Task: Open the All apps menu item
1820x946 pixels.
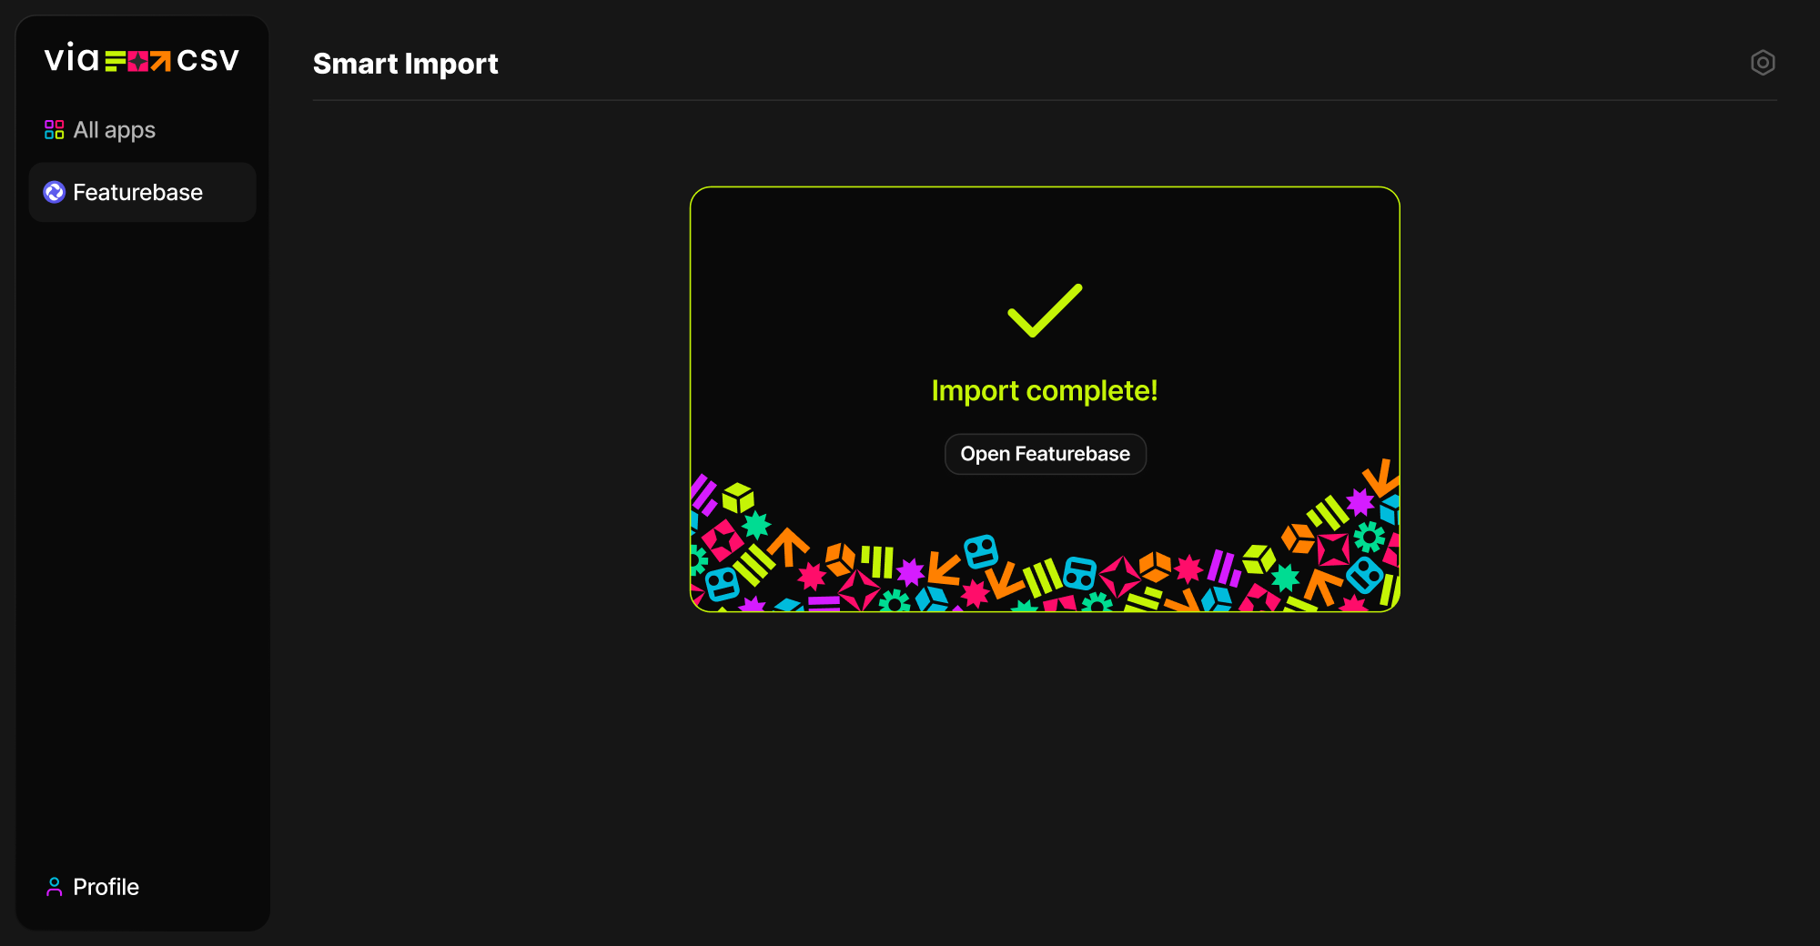Action: [x=142, y=130]
